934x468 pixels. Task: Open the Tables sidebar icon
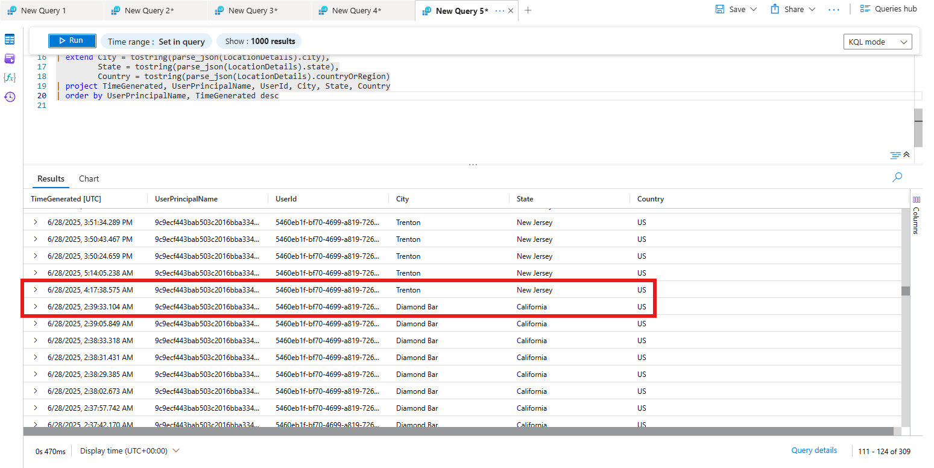pos(10,39)
